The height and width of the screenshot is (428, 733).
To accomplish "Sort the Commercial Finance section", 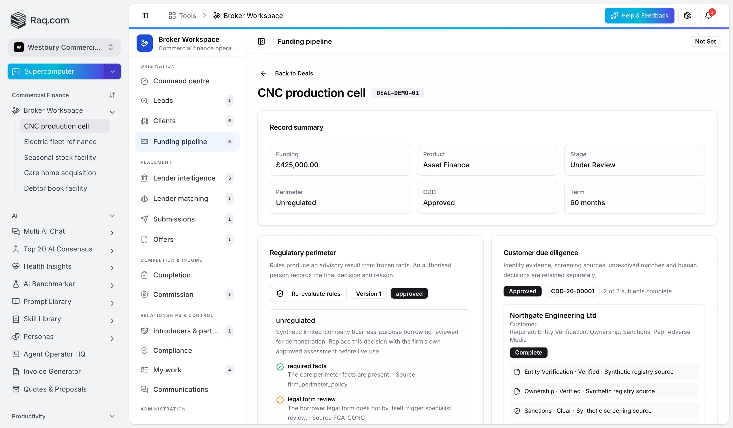I will [112, 95].
